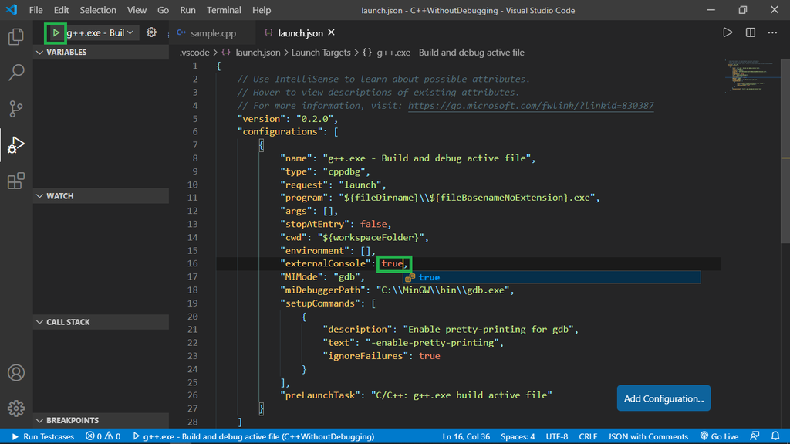Split the editor right

pyautogui.click(x=750, y=32)
